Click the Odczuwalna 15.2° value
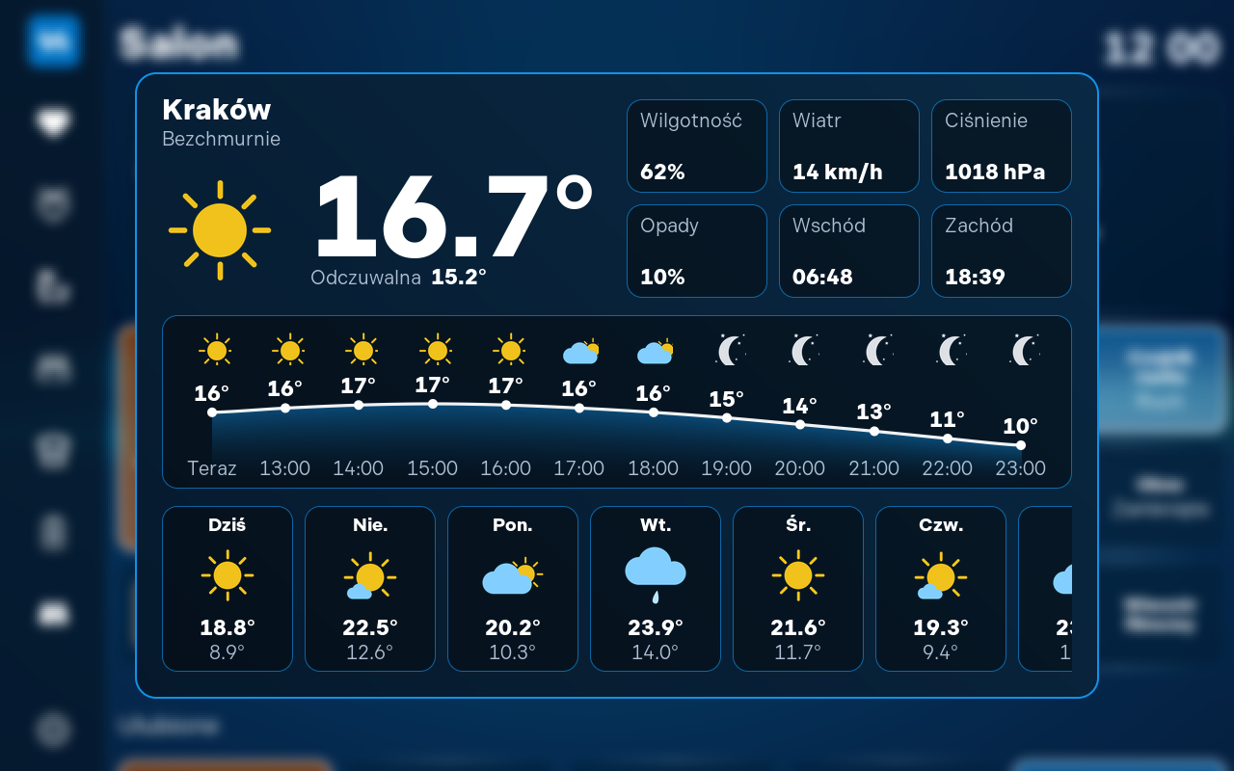 point(458,278)
